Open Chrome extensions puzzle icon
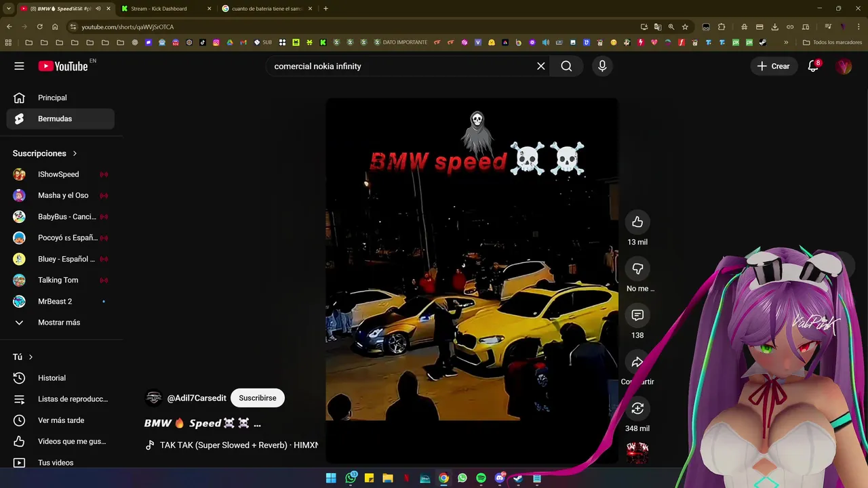 (x=722, y=26)
